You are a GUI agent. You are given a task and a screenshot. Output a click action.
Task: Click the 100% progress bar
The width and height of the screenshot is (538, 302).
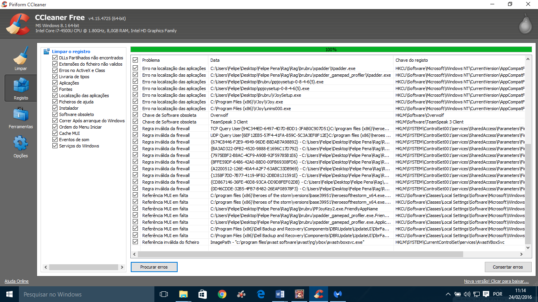331,50
